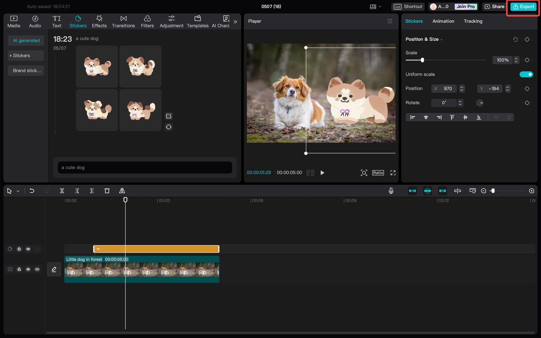Screen dimensions: 541x338
Task: Open the Transitions panel
Action: tap(123, 21)
